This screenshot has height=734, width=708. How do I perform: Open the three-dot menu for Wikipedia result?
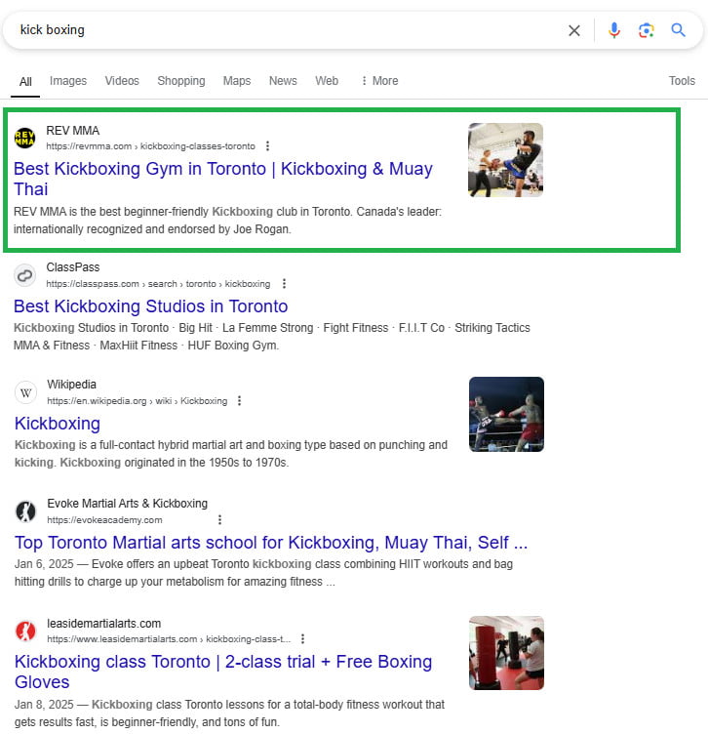point(240,401)
